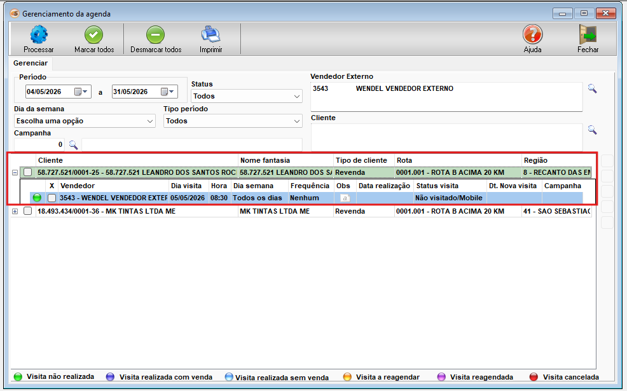The image size is (627, 391).
Task: Click the Marcar todos green check icon
Action: click(x=94, y=35)
